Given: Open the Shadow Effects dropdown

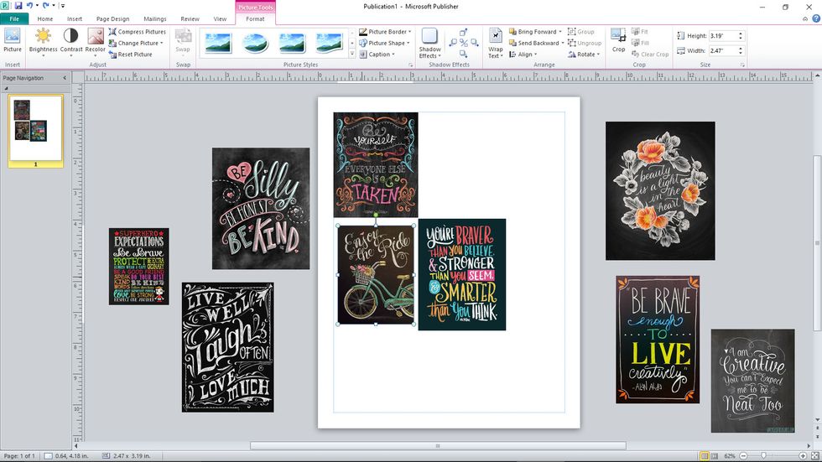Looking at the screenshot, I should [429, 43].
